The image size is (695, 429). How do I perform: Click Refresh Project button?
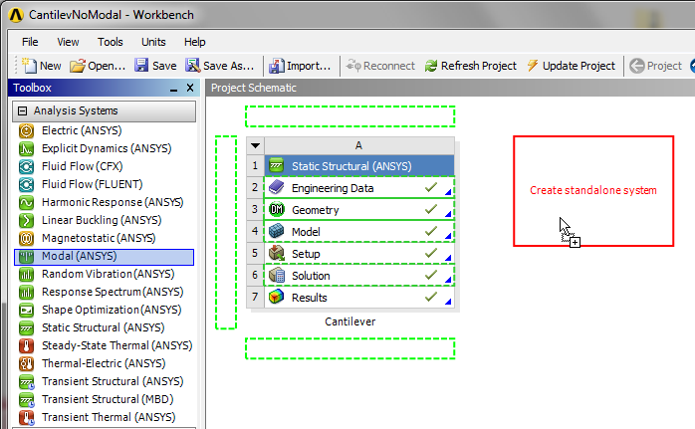coord(470,66)
